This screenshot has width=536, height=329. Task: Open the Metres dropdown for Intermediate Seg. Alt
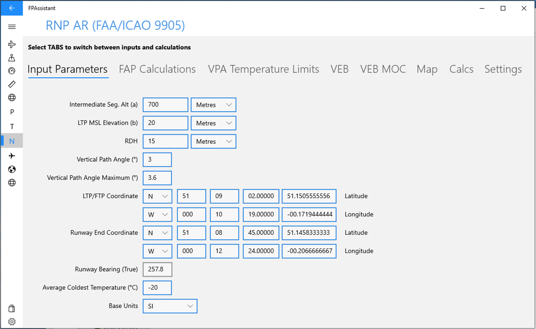pos(213,105)
